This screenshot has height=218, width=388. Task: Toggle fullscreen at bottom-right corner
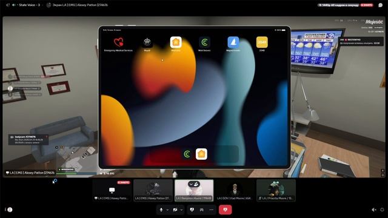[382, 210]
